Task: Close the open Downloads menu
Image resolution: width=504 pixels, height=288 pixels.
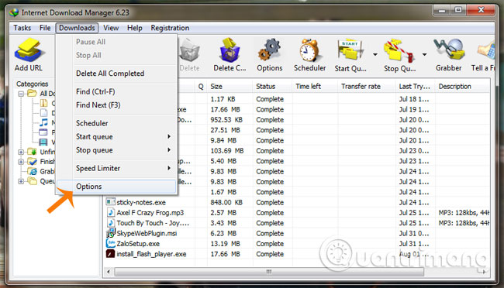Action: pos(77,28)
